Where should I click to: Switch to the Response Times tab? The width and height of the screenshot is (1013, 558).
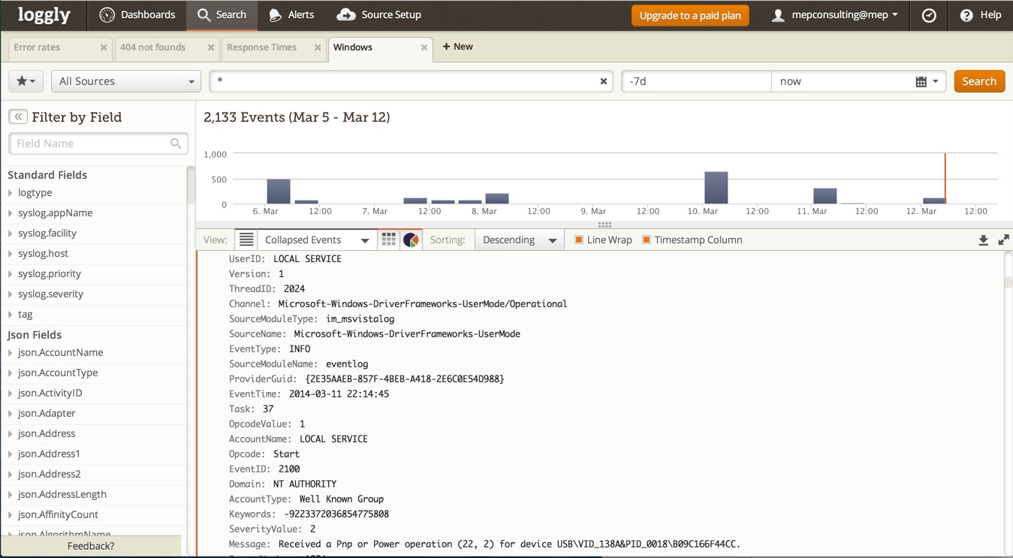[x=262, y=47]
